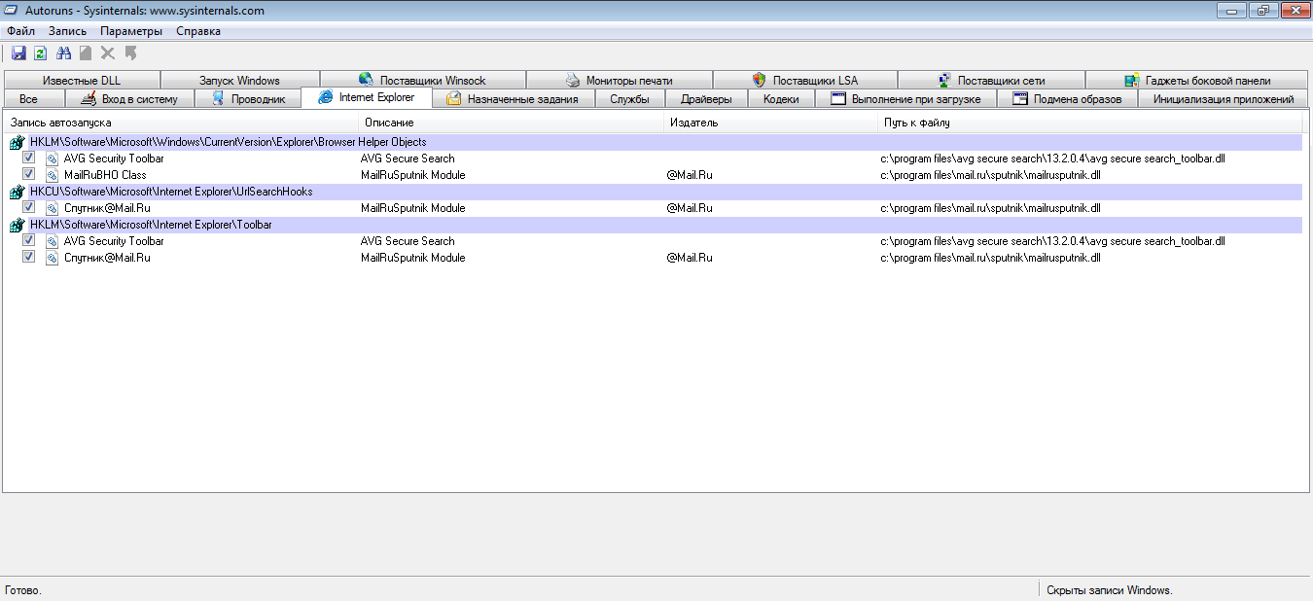Click the registry icon of UrlSearchHooks key
The width and height of the screenshot is (1313, 601).
(17, 193)
